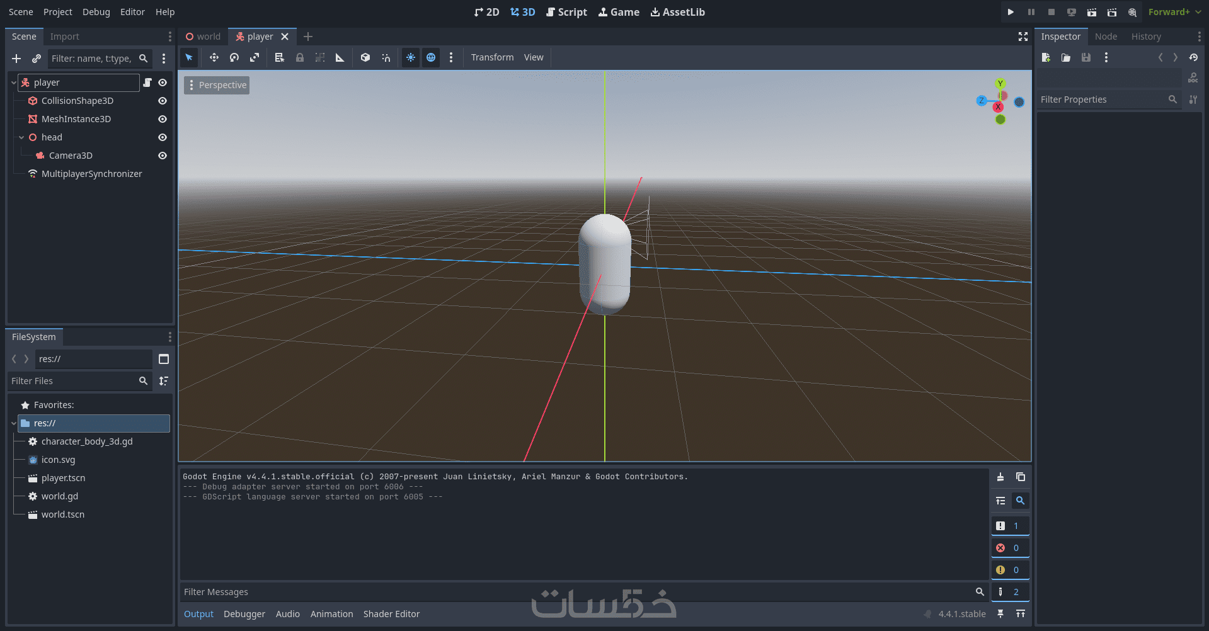This screenshot has height=631, width=1209.
Task: Toggle preview environment globe icon
Action: pyautogui.click(x=431, y=57)
